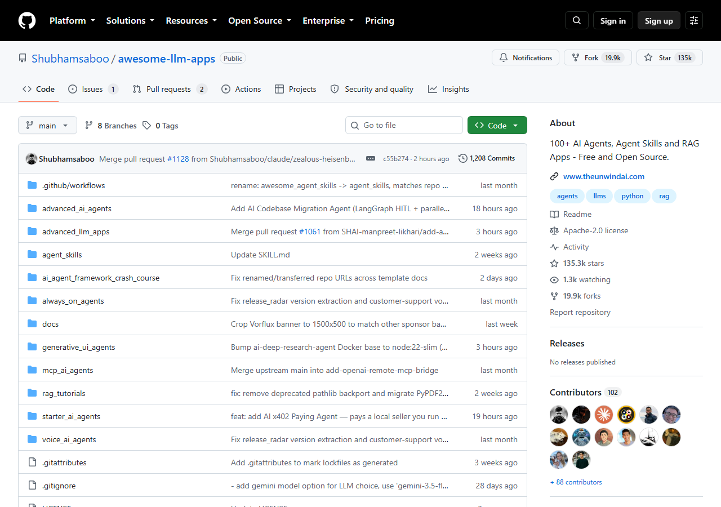721x507 pixels.
Task: Click the .gitattributes file icon
Action: pyautogui.click(x=32, y=462)
